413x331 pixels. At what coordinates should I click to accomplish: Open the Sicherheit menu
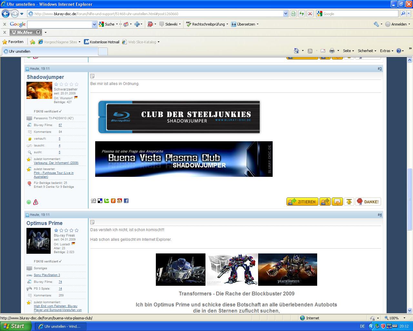tap(367, 51)
